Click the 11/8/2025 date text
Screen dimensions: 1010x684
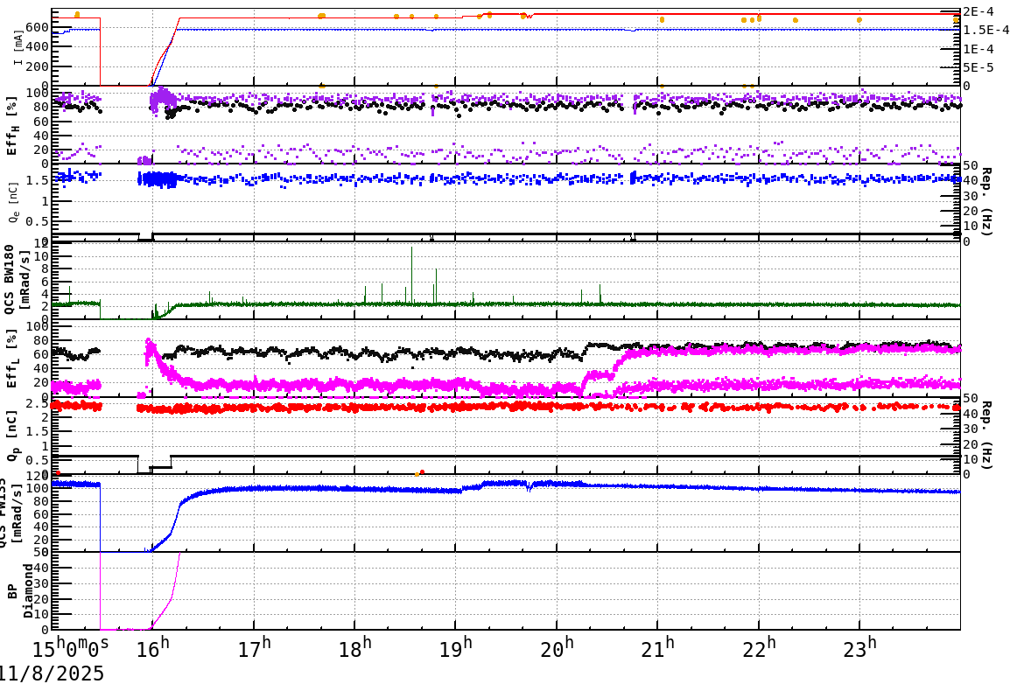pyautogui.click(x=48, y=672)
